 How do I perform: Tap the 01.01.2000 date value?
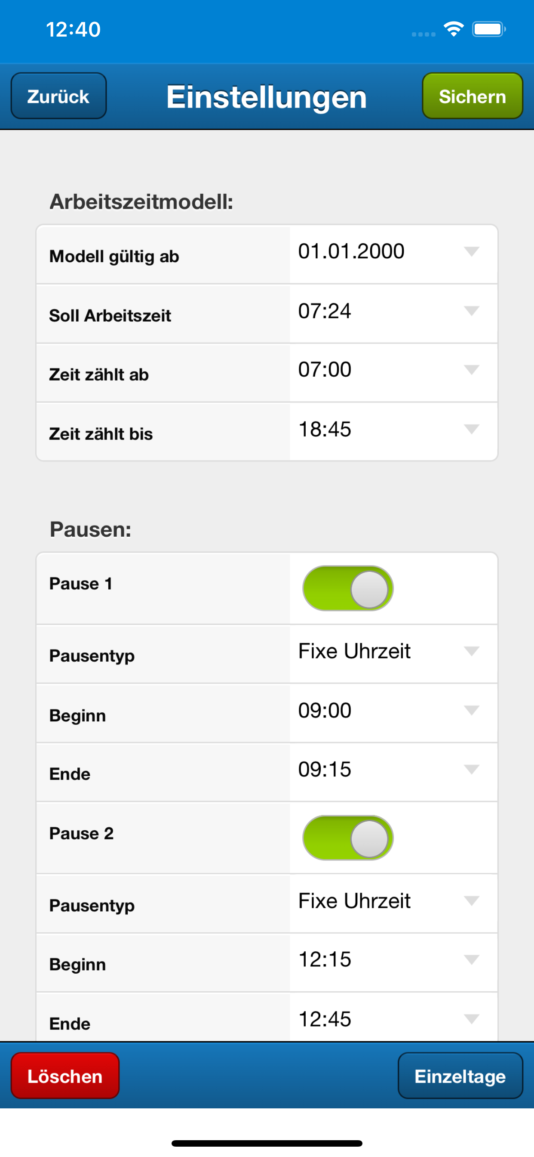[x=351, y=251]
